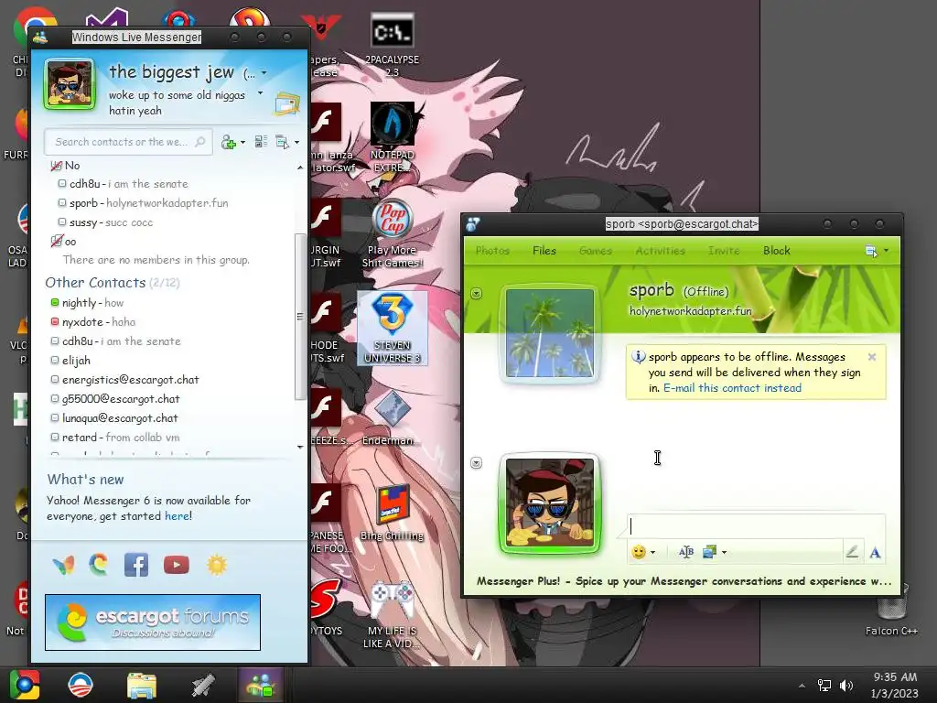Image resolution: width=937 pixels, height=703 pixels.
Task: Open the escargot forums banner
Action: point(153,622)
